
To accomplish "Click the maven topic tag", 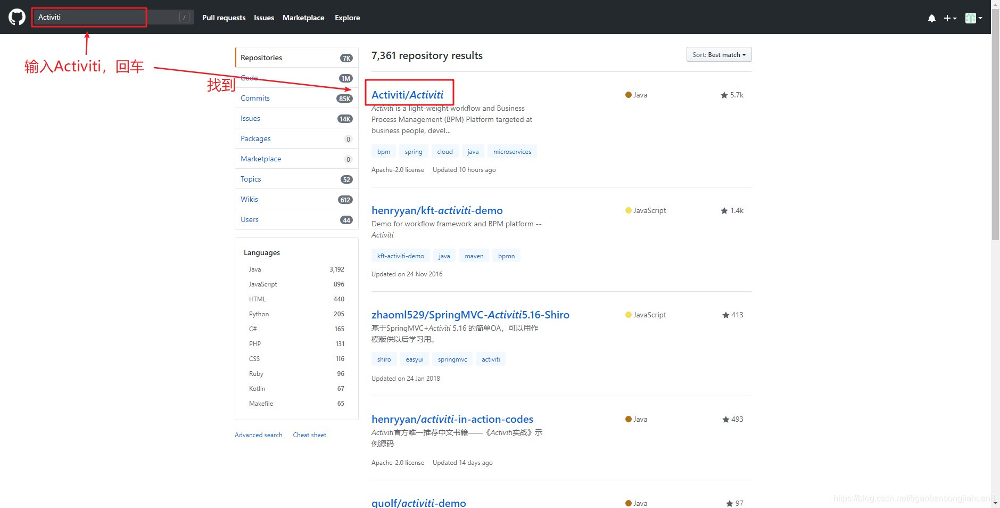I will (474, 256).
